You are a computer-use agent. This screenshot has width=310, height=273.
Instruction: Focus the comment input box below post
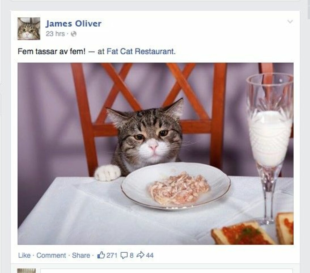click(166, 271)
